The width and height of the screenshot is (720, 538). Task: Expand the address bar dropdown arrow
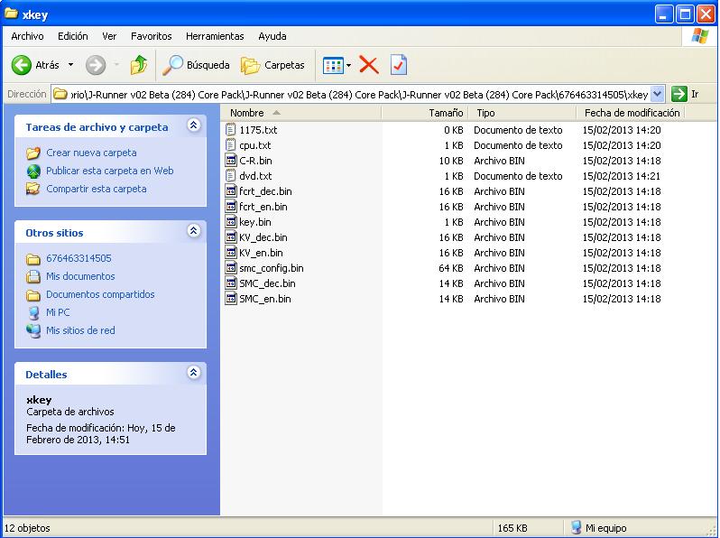click(x=657, y=94)
